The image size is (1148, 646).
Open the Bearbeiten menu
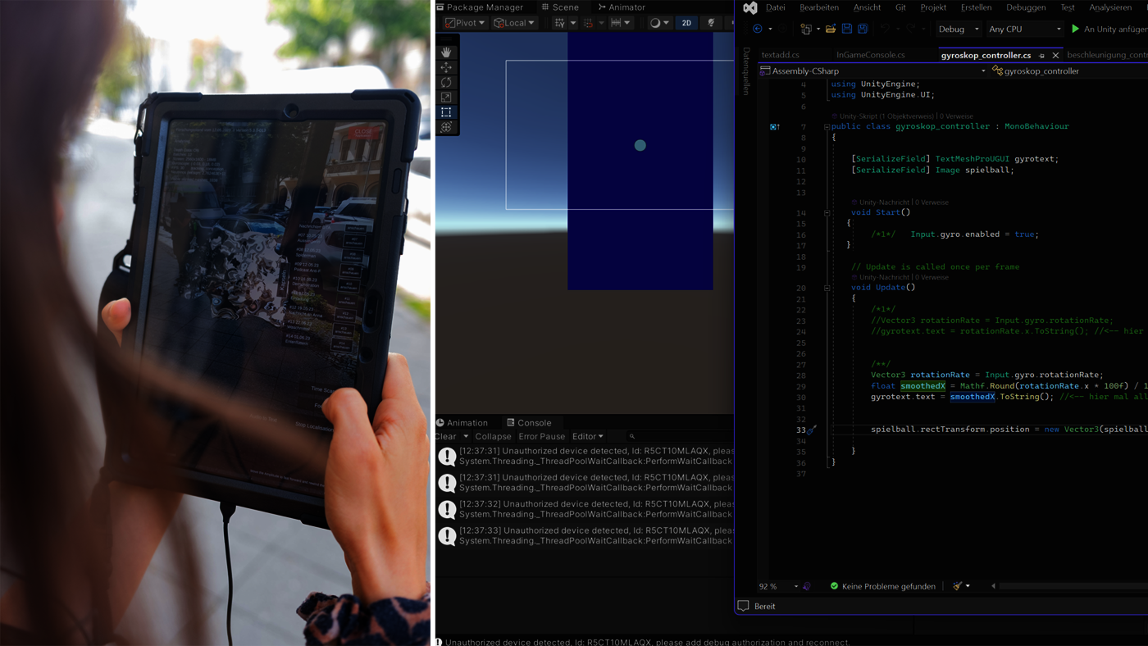pos(819,7)
